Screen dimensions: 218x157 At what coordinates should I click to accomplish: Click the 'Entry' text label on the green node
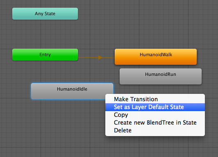(x=45, y=55)
